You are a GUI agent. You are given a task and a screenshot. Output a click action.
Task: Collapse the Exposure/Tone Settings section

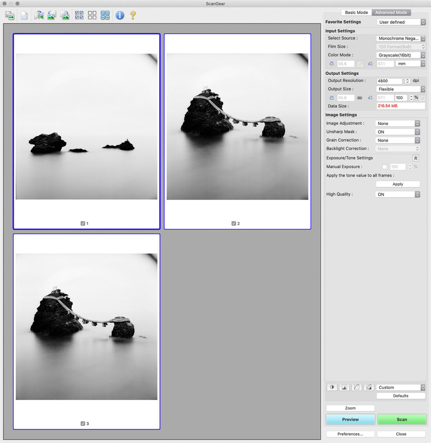point(416,158)
